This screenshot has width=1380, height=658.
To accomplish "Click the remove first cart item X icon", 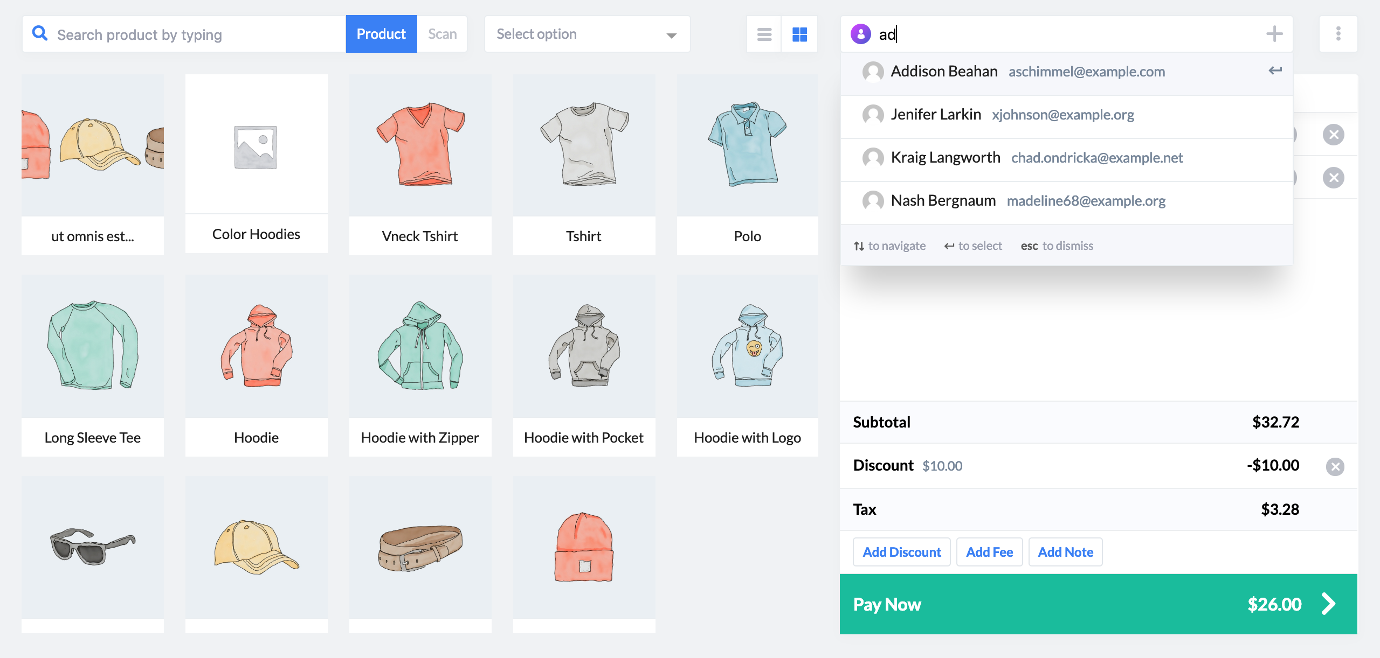I will (1334, 135).
